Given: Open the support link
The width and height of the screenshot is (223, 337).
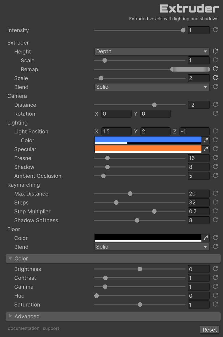Looking at the screenshot, I should 51,328.
